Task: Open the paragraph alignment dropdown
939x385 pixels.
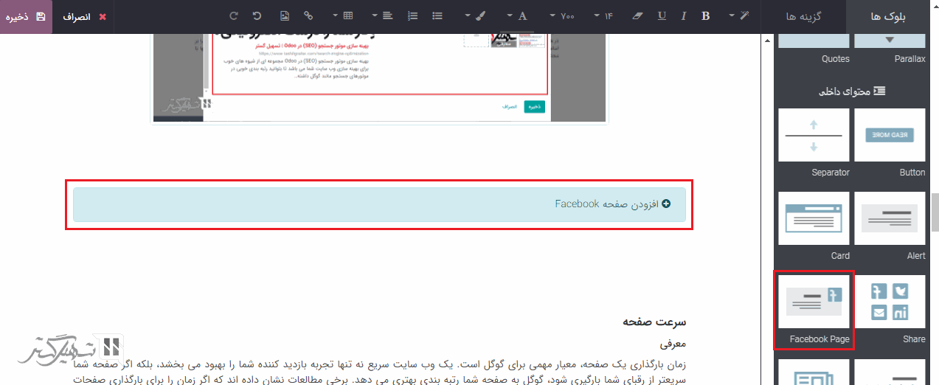Action: pyautogui.click(x=383, y=15)
